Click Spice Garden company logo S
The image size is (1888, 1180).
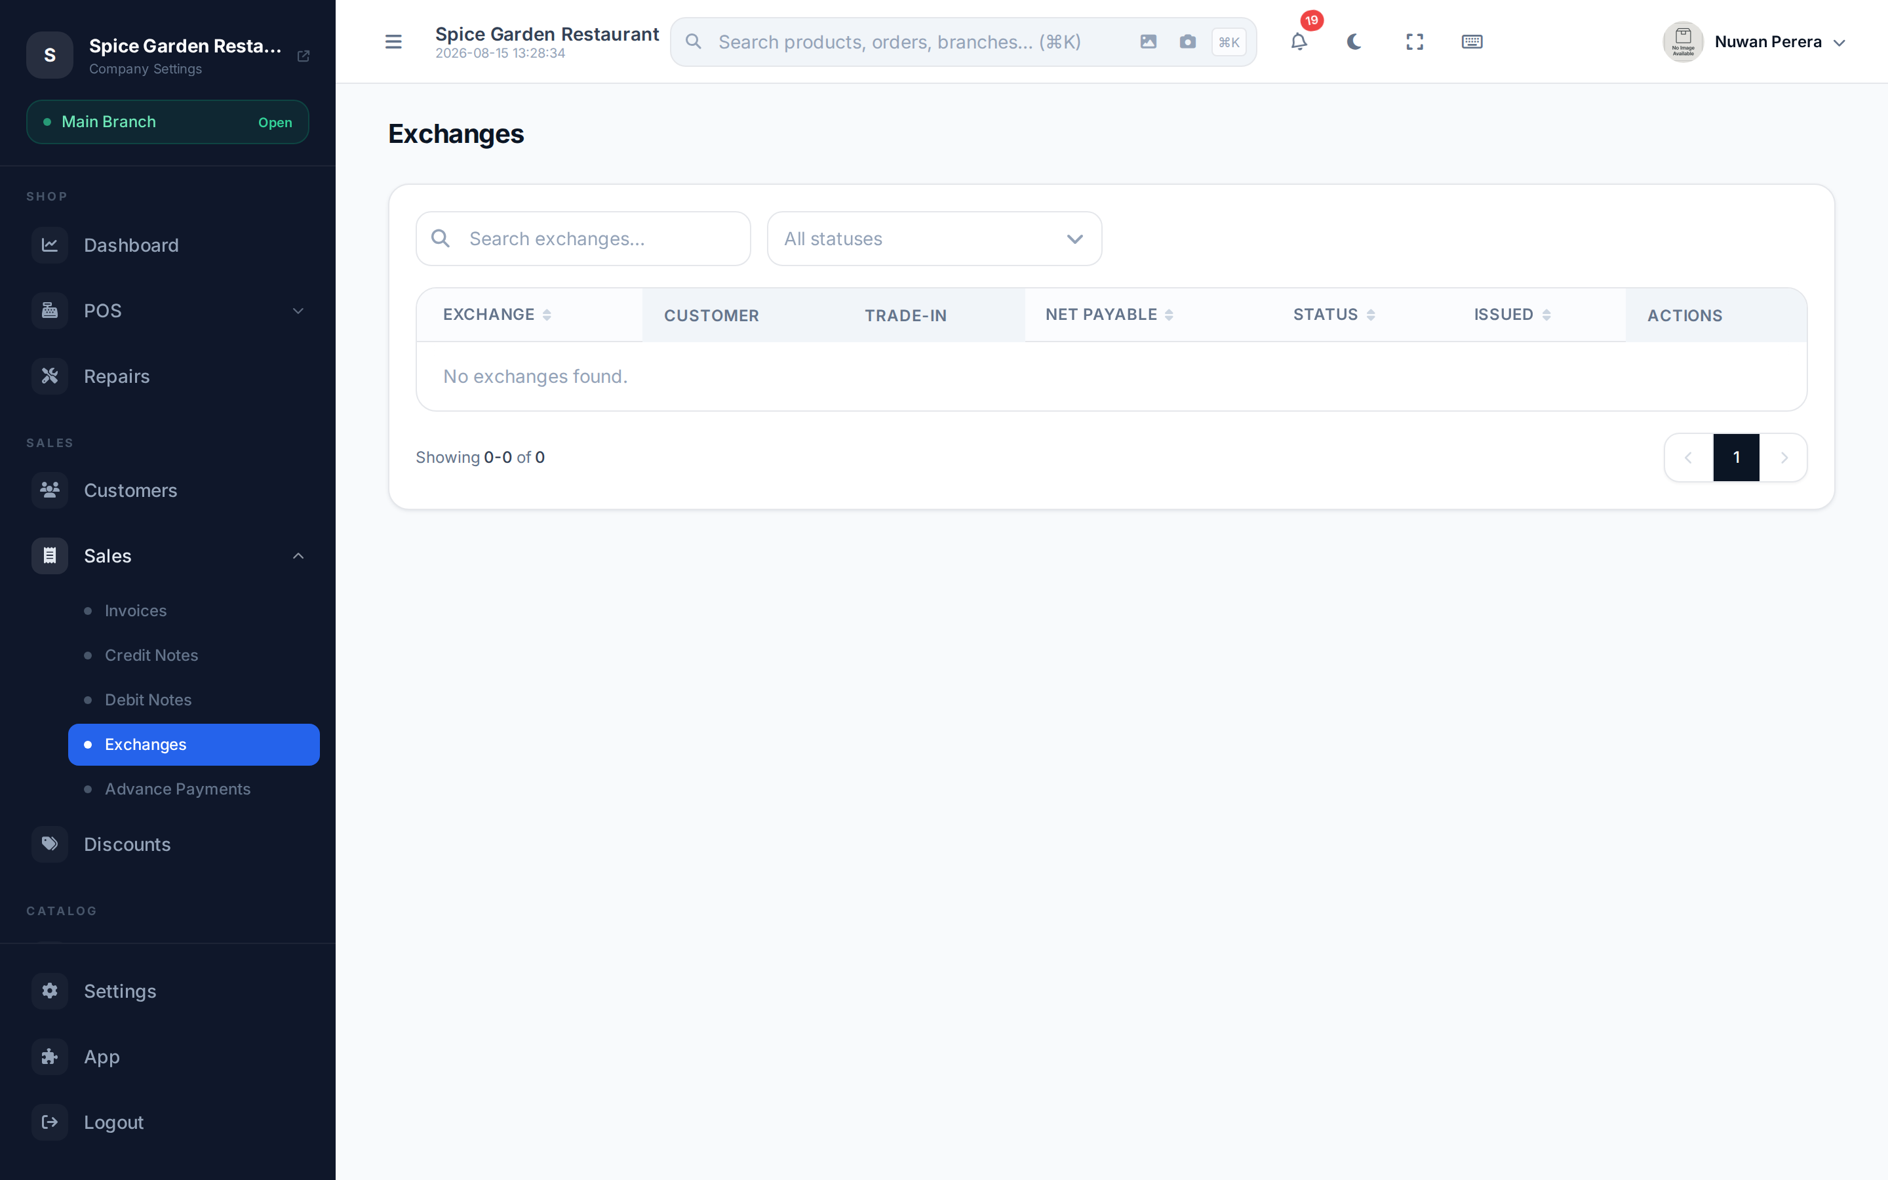click(50, 56)
